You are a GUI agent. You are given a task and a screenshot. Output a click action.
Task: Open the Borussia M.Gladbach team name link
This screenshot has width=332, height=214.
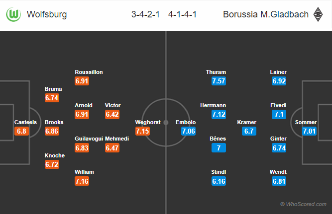266,14
